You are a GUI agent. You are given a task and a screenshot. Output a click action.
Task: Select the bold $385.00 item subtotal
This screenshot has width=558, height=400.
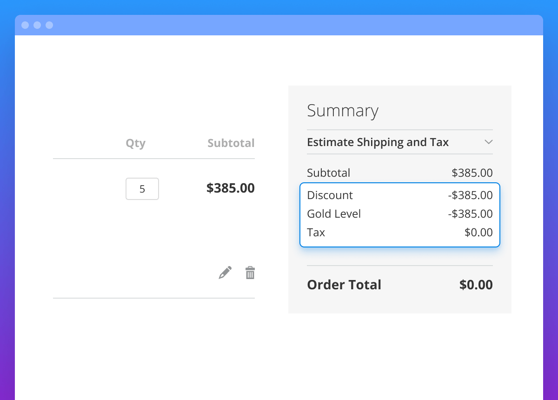tap(230, 188)
